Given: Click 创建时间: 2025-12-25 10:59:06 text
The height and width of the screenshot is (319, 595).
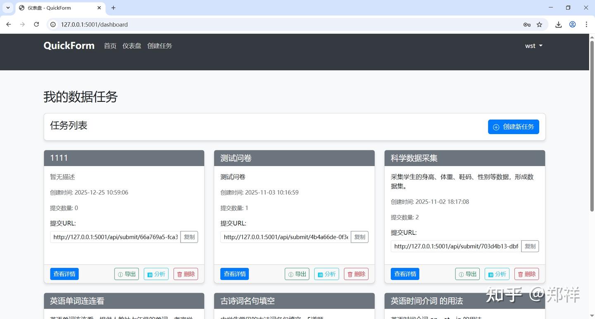Looking at the screenshot, I should pos(89,192).
